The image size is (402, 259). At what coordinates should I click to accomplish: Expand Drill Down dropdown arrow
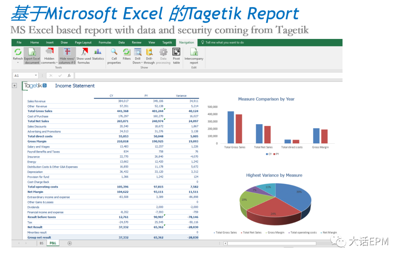click(x=142, y=63)
